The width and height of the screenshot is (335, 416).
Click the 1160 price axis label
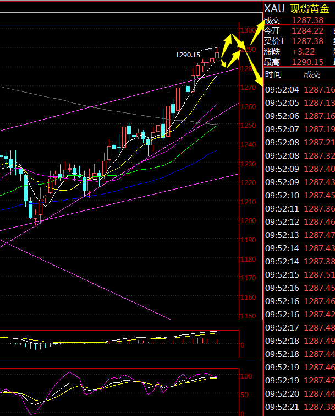tap(248, 298)
